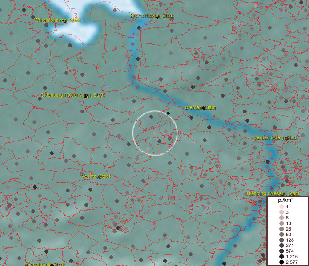The width and height of the screenshot is (309, 266).
Task: Click the legend value '128'
Action: tap(290, 240)
